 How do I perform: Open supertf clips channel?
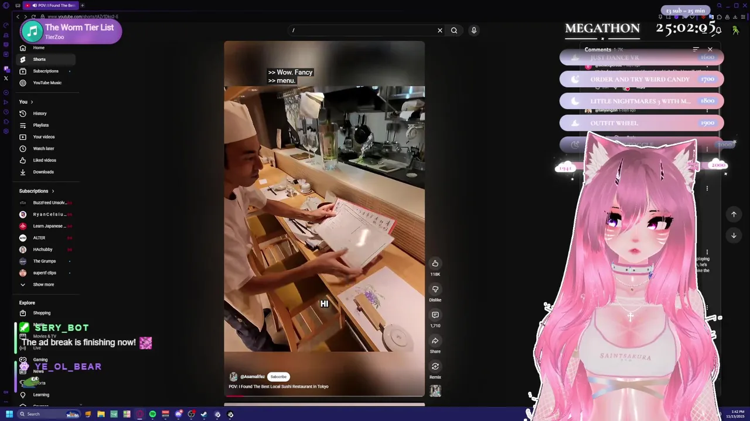pos(45,273)
